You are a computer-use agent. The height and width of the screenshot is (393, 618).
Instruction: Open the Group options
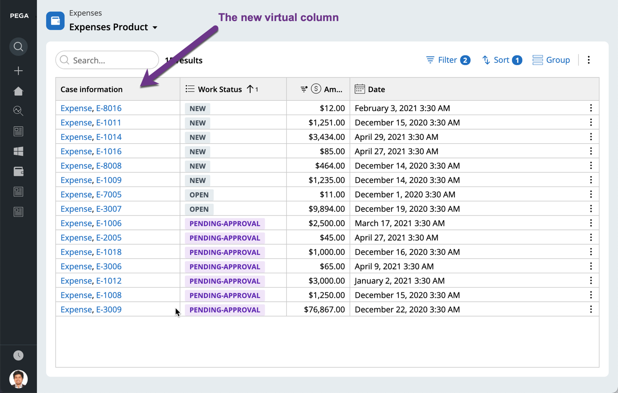[x=551, y=60]
